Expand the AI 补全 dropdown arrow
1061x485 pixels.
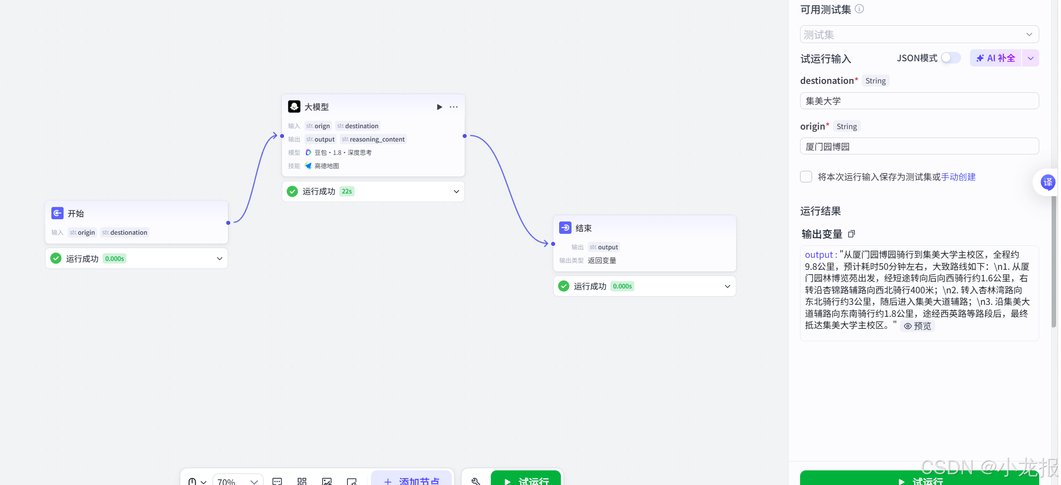tap(1030, 58)
